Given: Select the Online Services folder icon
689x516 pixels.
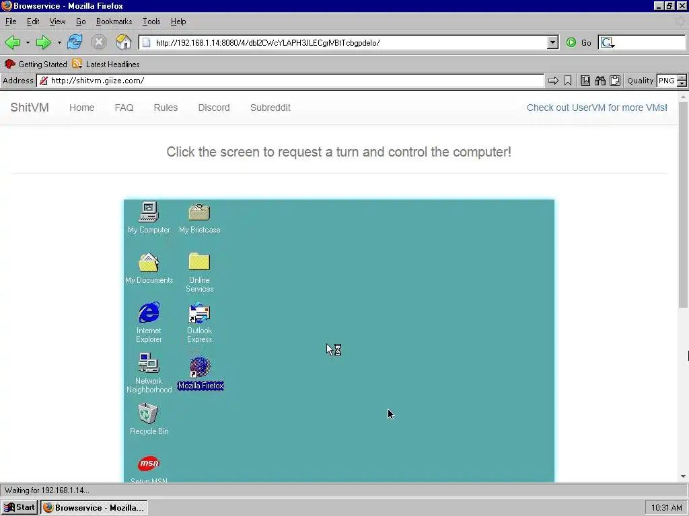Looking at the screenshot, I should (199, 272).
